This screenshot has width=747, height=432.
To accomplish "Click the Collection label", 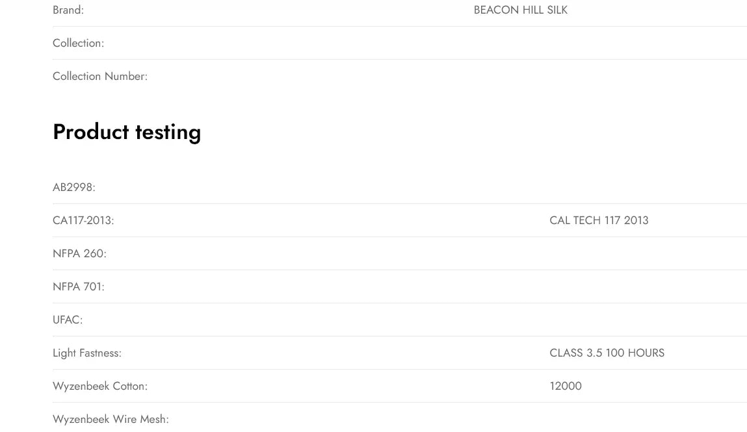I will click(78, 44).
